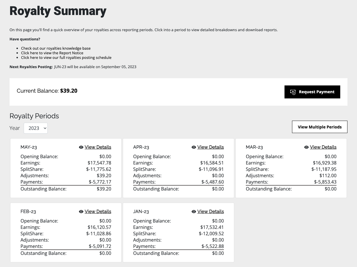The height and width of the screenshot is (267, 357).
Task: Click the APR-23 period title
Action: 141,147
